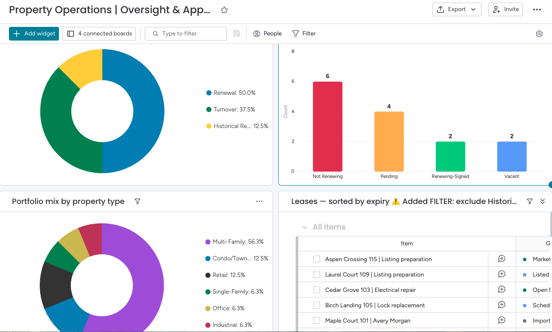This screenshot has height=332, width=552.
Task: Tick checkbox for Maple Court 101
Action: [x=317, y=320]
